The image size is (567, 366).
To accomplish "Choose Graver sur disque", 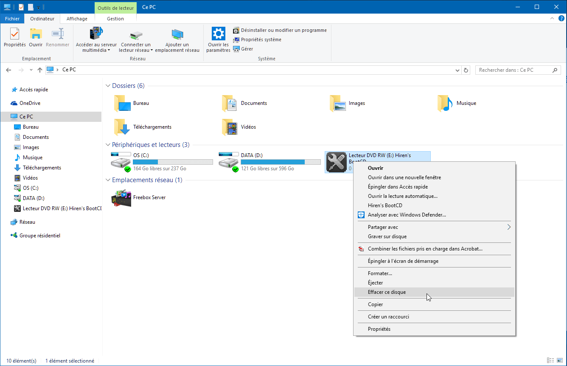I will click(434, 236).
